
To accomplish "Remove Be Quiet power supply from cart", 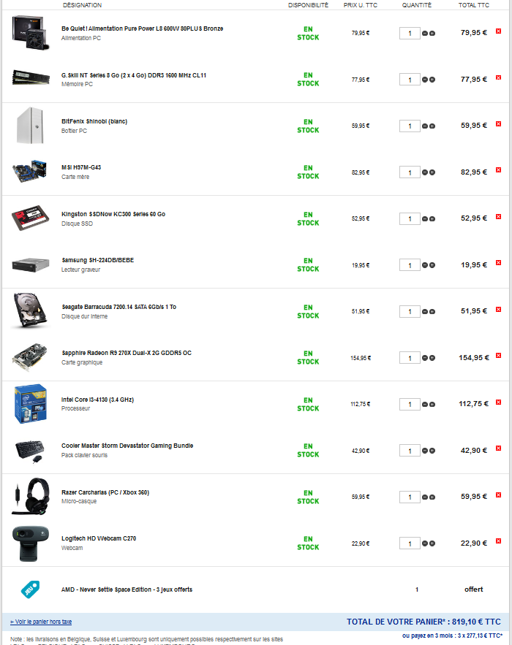I will click(498, 31).
